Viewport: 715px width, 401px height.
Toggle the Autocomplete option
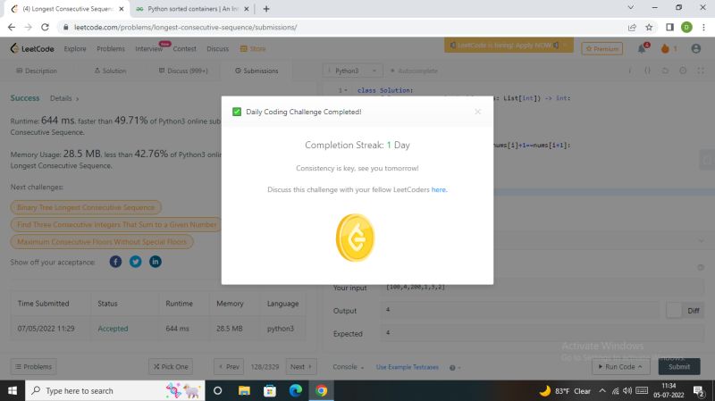414,71
